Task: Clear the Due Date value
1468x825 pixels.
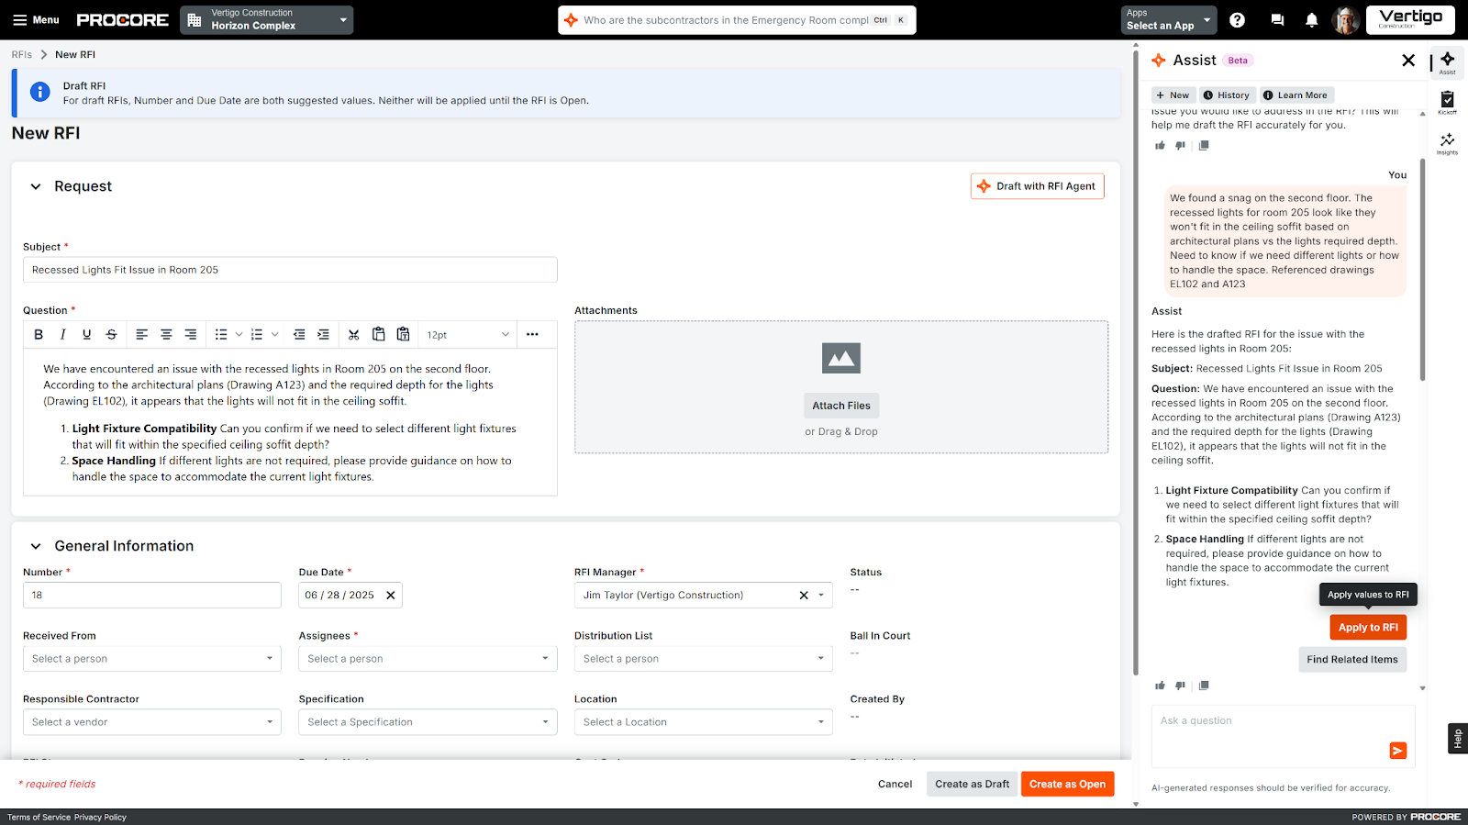Action: [x=391, y=596]
